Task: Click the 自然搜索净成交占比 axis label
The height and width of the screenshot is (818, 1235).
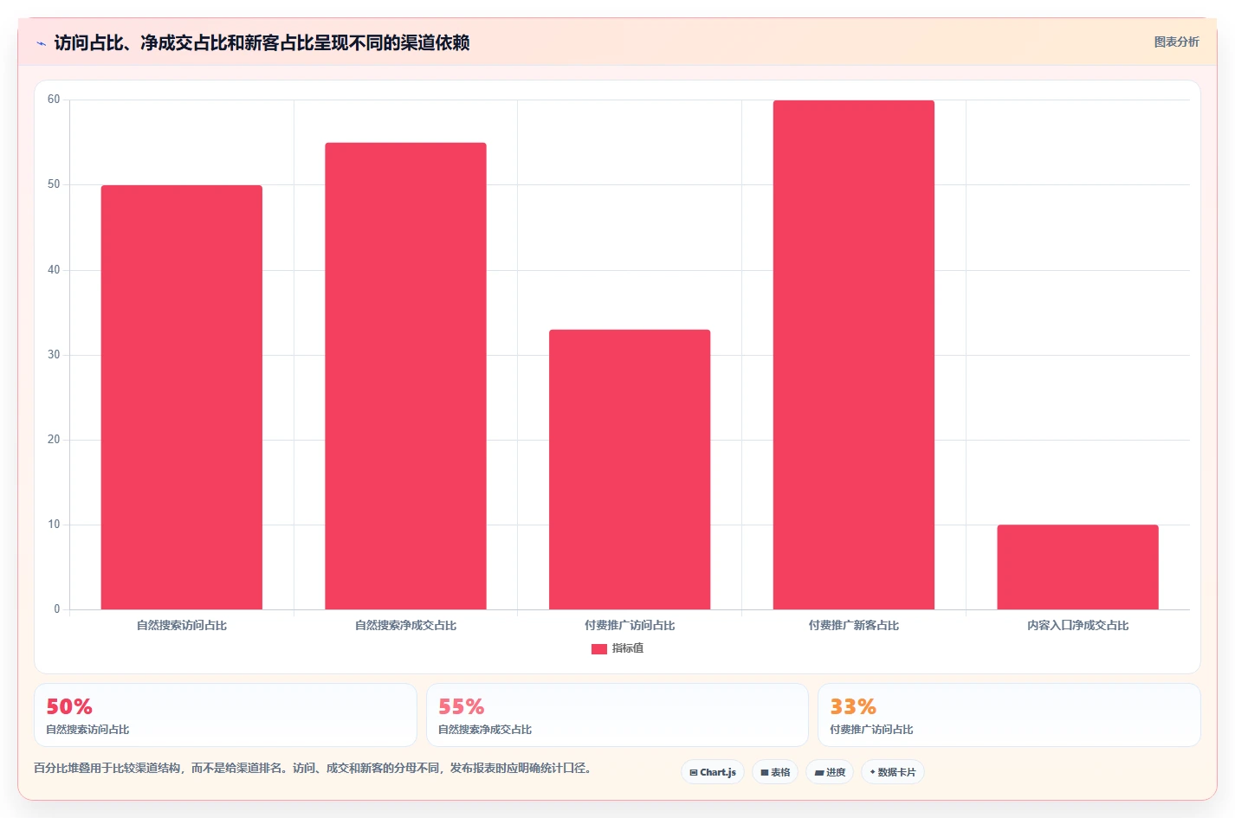Action: pyautogui.click(x=405, y=625)
